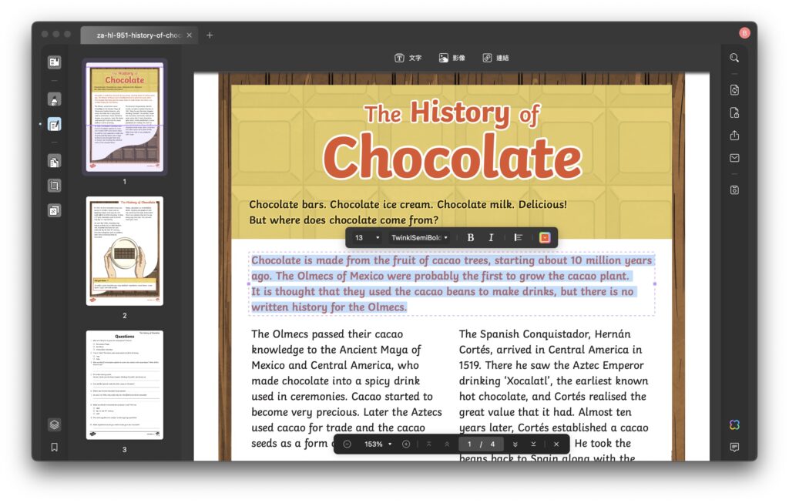Select the 文字 text editing tool
This screenshot has width=789, height=503.
click(x=408, y=58)
